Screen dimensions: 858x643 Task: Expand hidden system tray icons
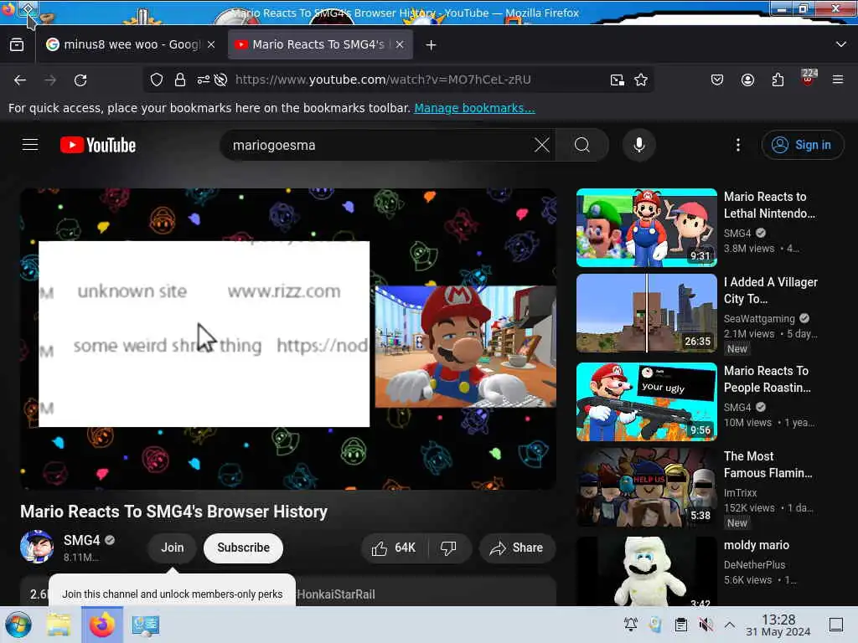pyautogui.click(x=730, y=625)
